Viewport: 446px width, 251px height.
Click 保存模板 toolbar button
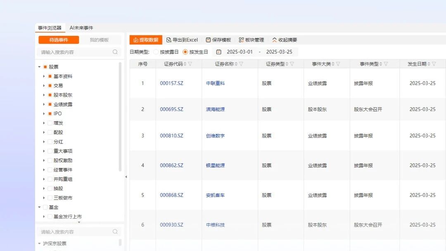218,40
